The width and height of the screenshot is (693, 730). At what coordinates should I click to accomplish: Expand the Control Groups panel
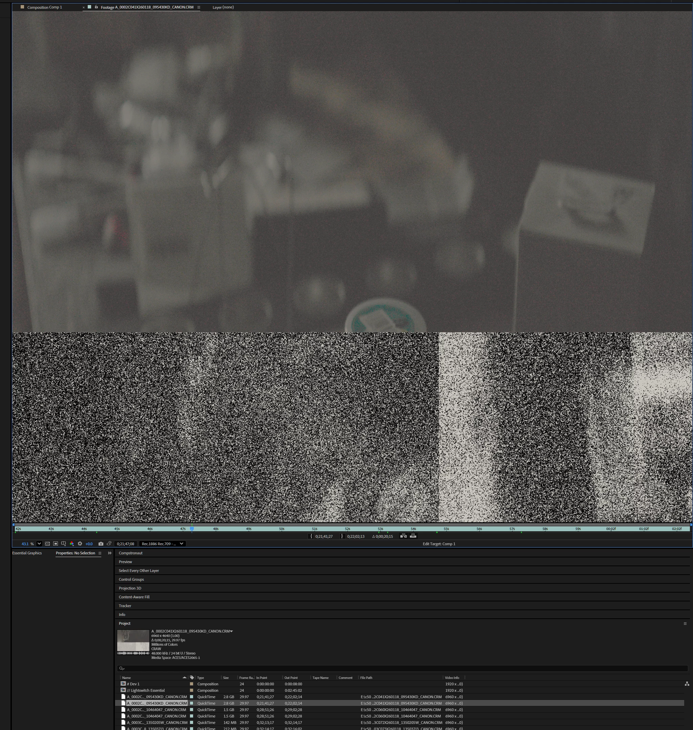pyautogui.click(x=131, y=579)
